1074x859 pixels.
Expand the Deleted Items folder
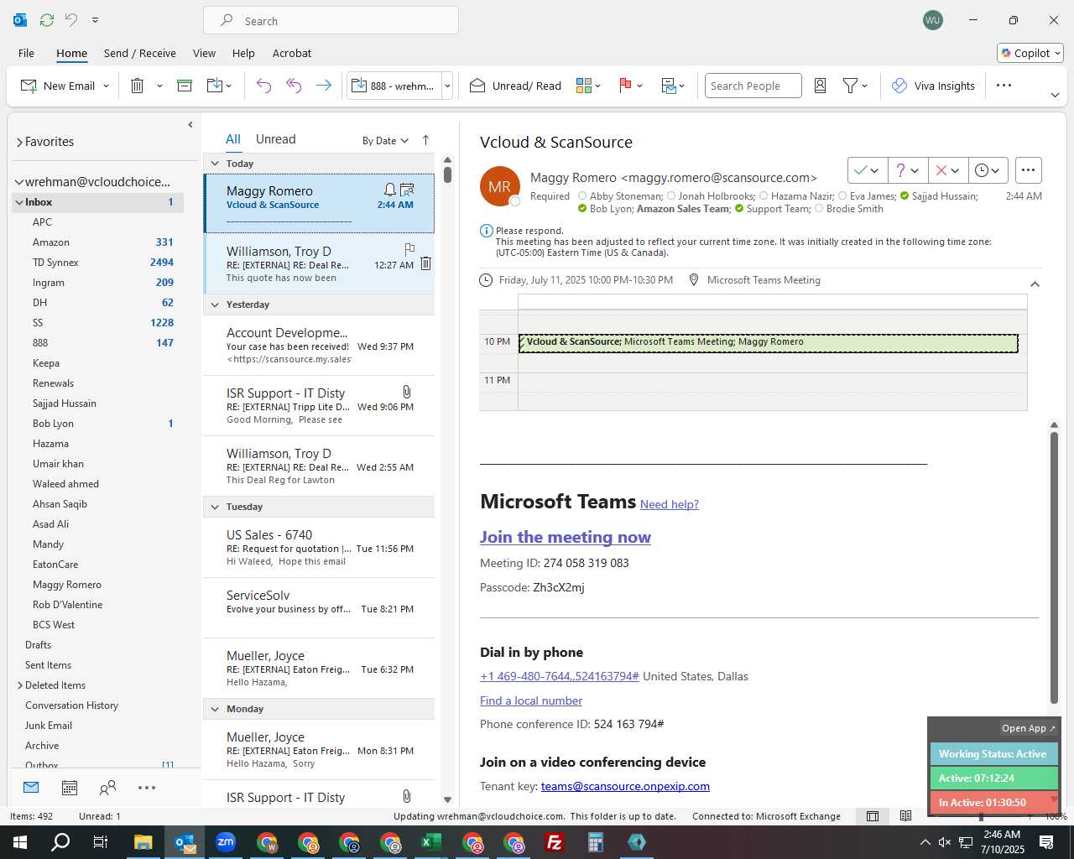19,685
